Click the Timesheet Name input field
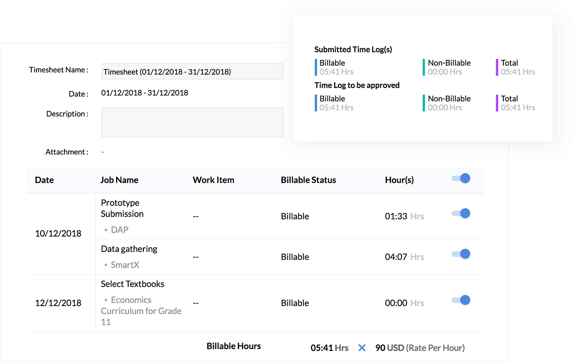 192,71
